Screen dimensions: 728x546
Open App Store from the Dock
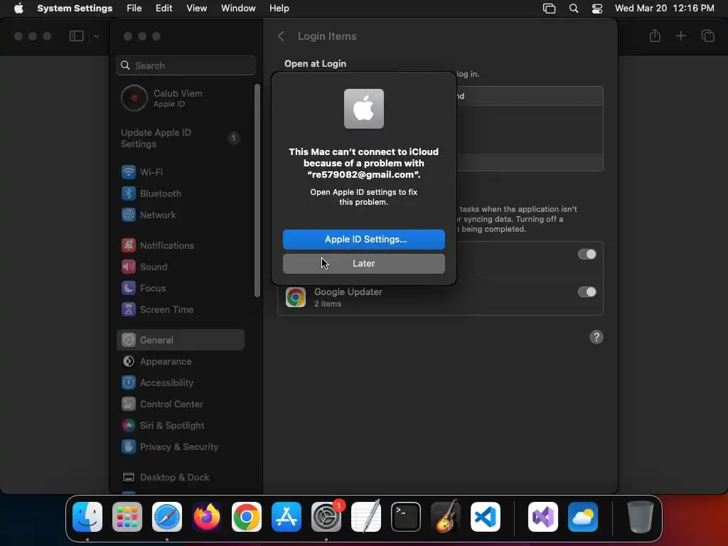(x=287, y=517)
